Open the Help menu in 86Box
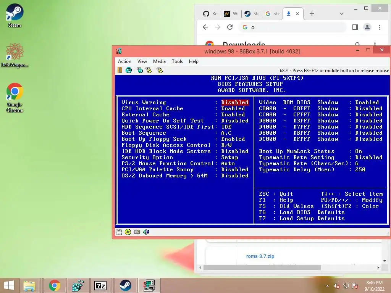This screenshot has width=391, height=293. tap(194, 61)
